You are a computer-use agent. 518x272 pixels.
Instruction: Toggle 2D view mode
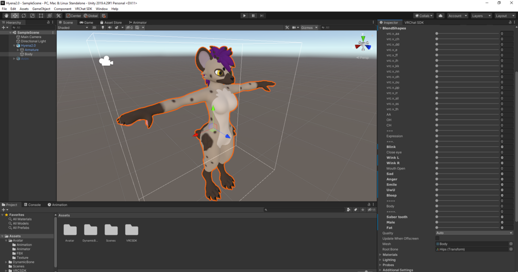tap(94, 27)
